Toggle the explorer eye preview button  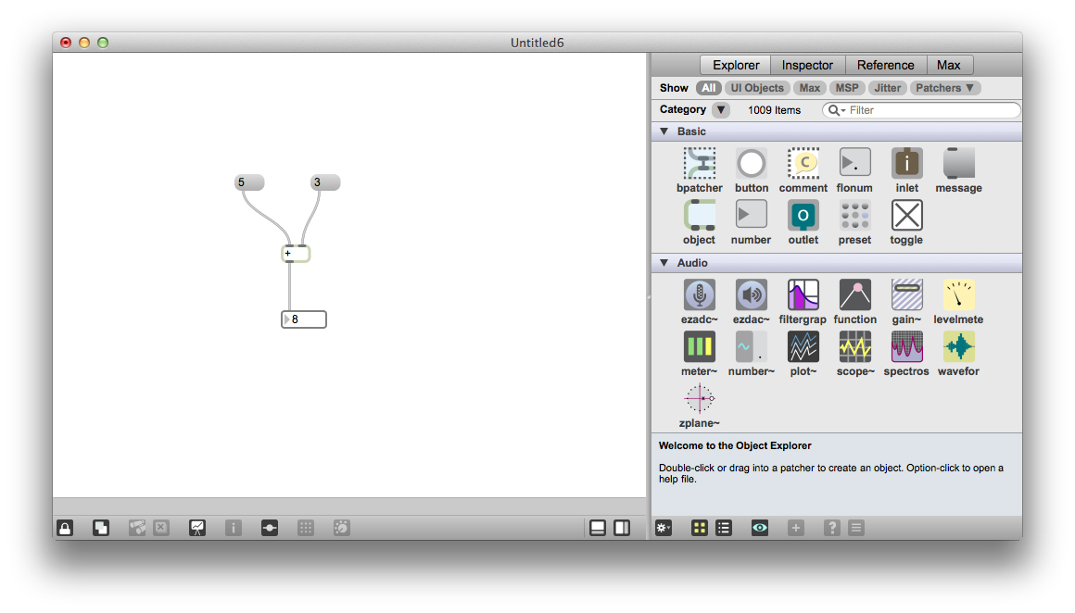click(760, 528)
